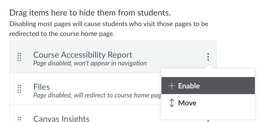Viewport: 258px width, 122px height.
Task: Click the up-down arrow icon beside Move
Action: (x=172, y=103)
